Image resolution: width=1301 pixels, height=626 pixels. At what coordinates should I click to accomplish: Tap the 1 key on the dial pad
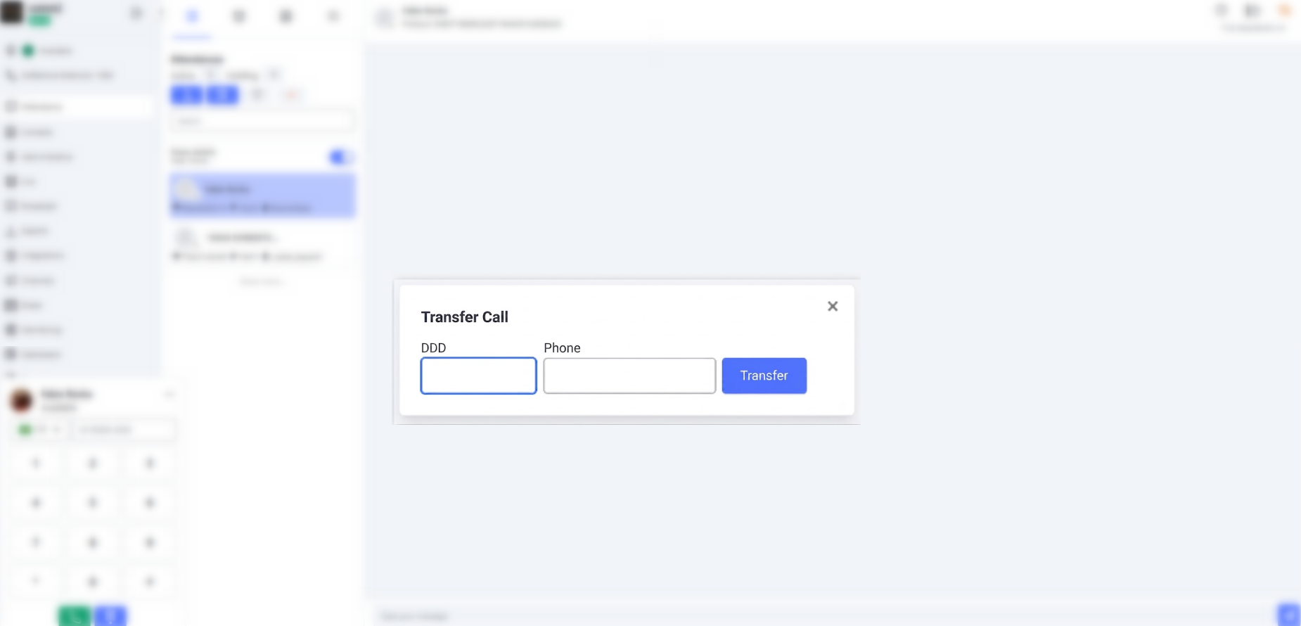click(x=37, y=463)
